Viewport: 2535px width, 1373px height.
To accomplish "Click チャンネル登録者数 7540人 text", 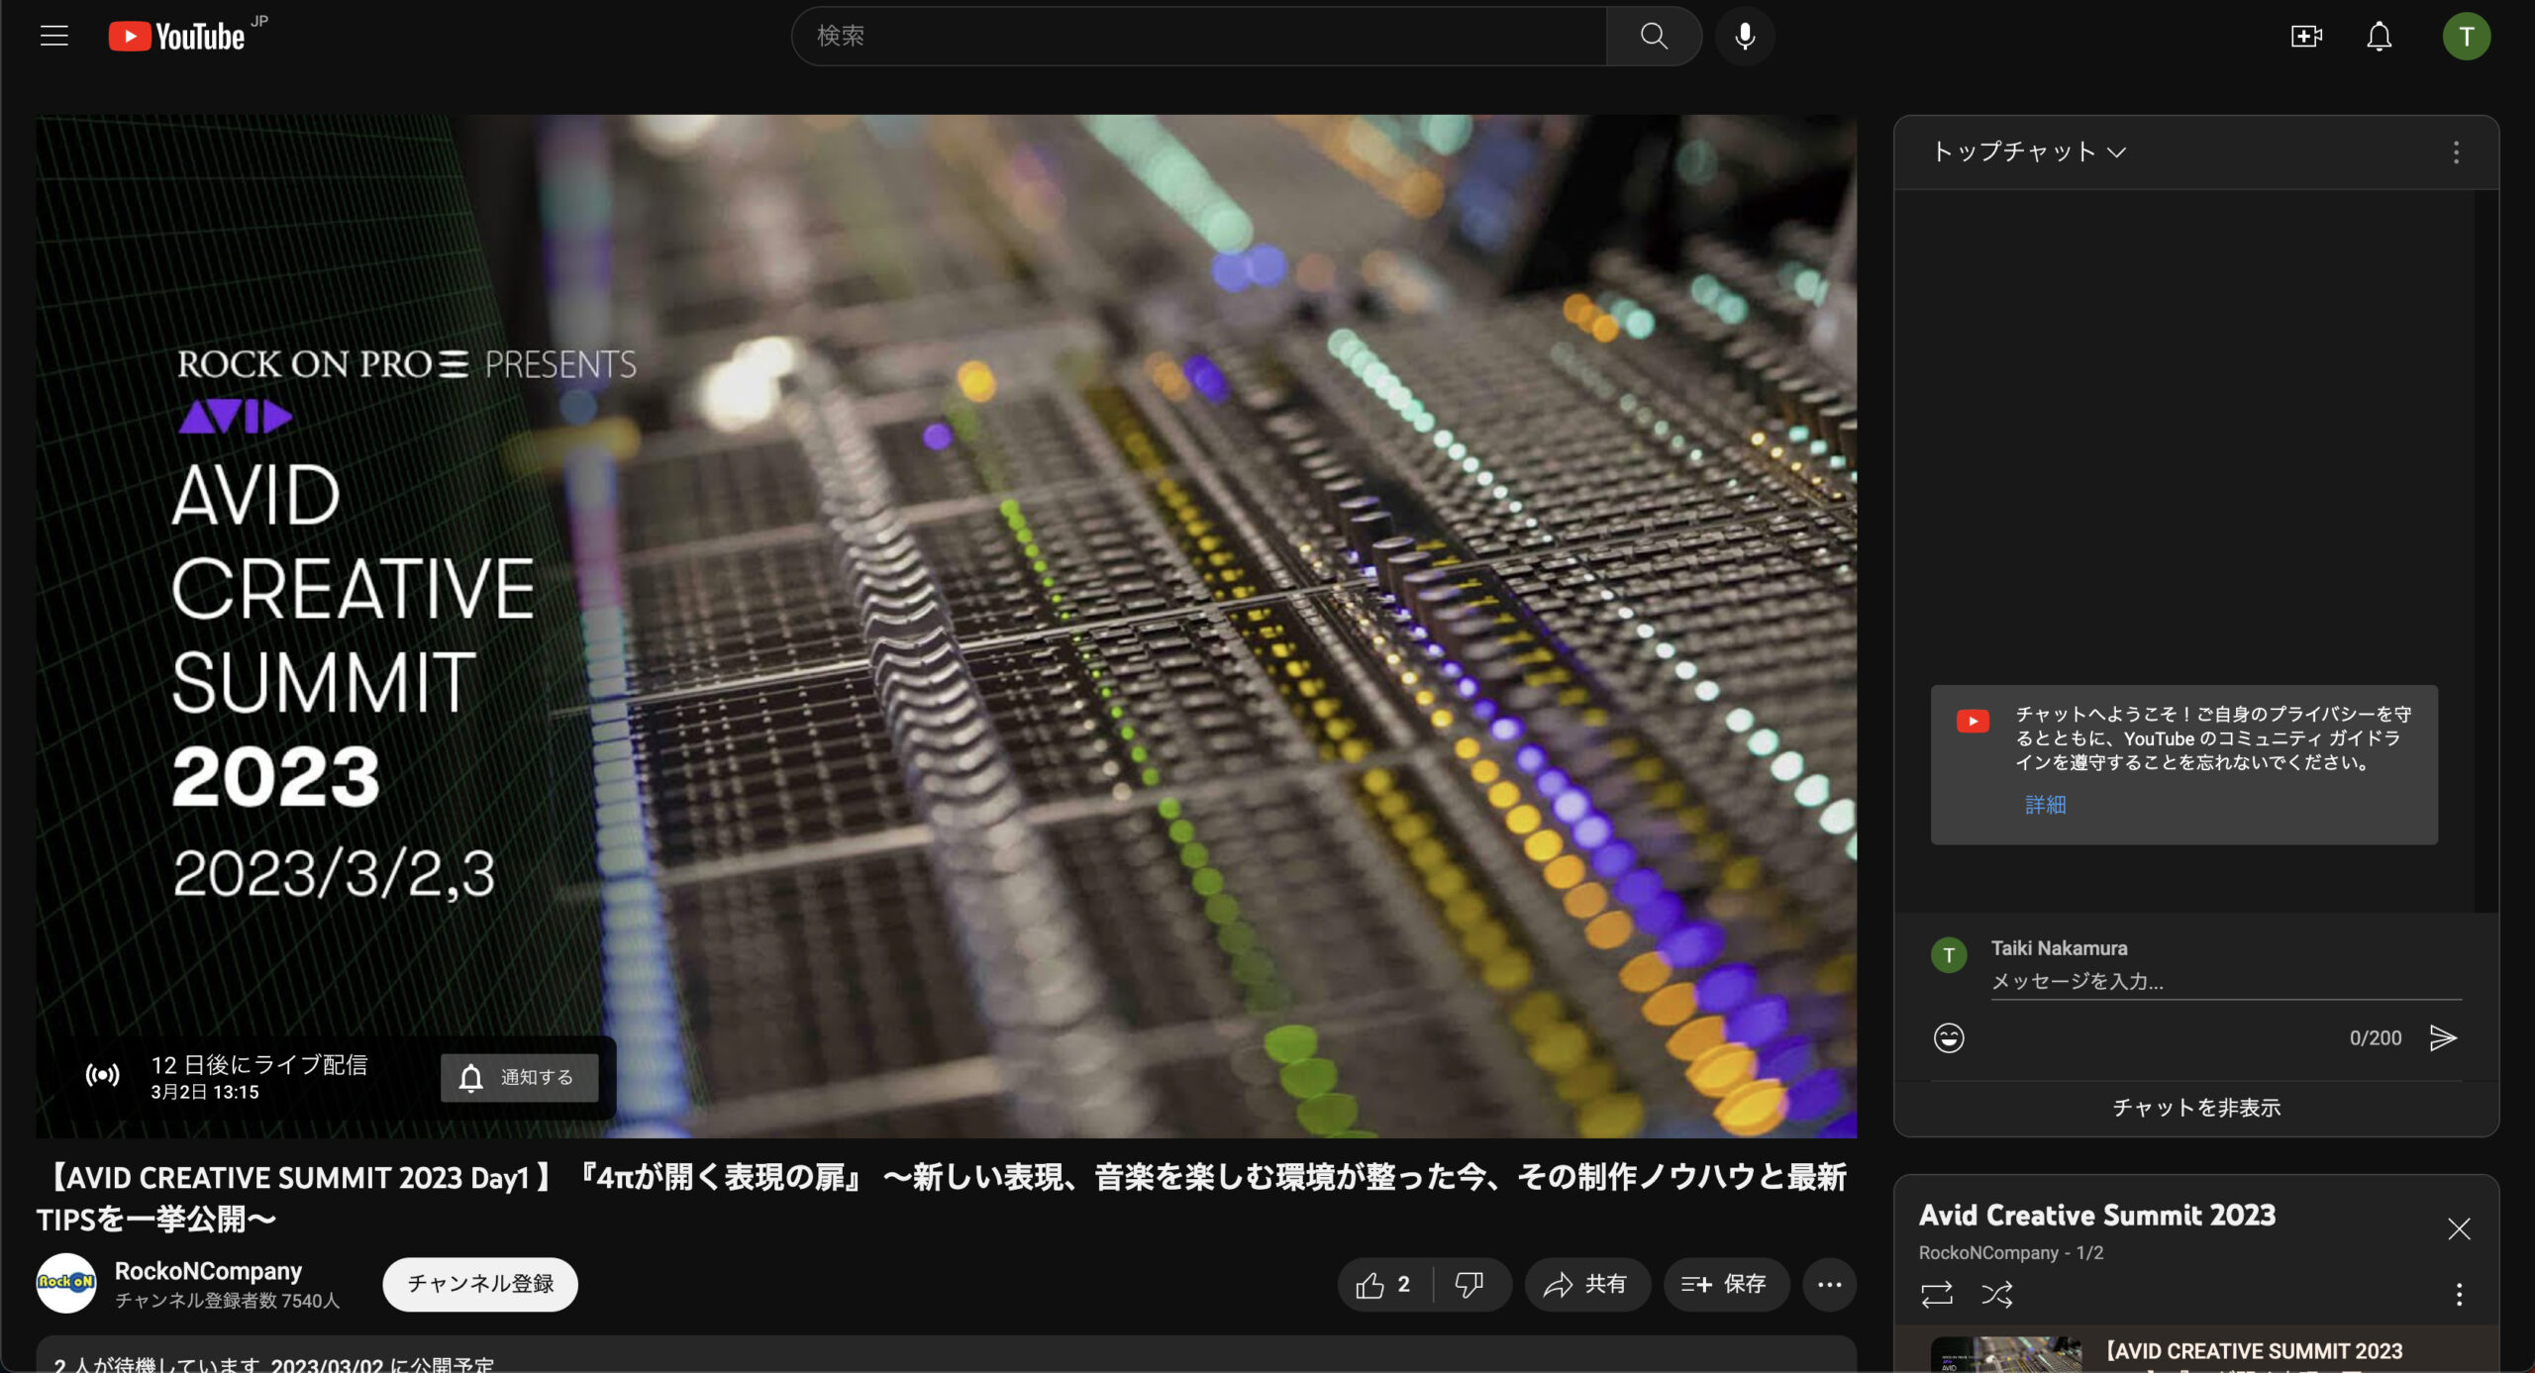I will 227,1301.
